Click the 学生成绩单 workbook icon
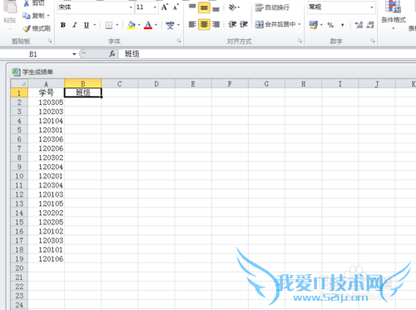 [x=16, y=72]
